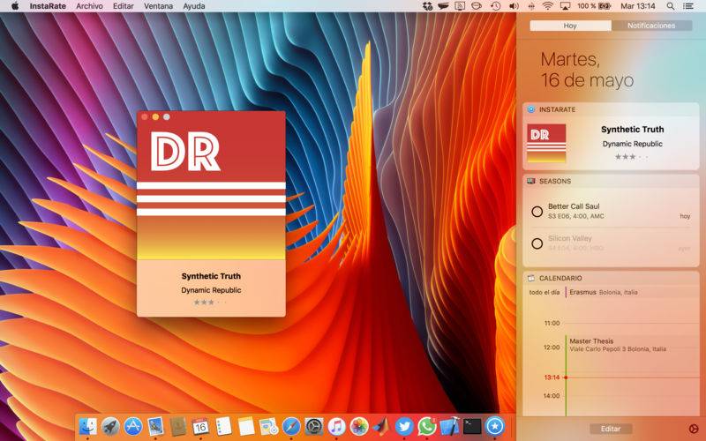
Task: Open Wi-Fi status menu
Action: click(x=547, y=6)
